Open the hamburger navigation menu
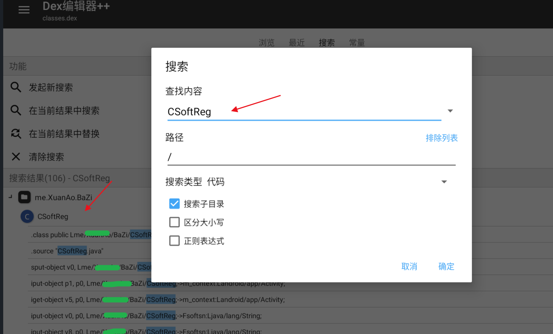 point(24,10)
